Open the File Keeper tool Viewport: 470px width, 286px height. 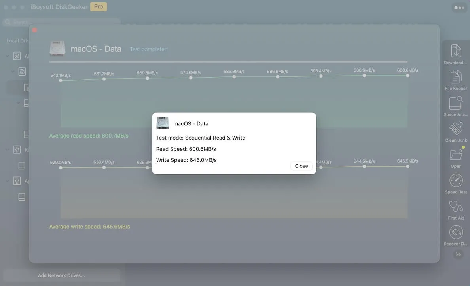(456, 77)
